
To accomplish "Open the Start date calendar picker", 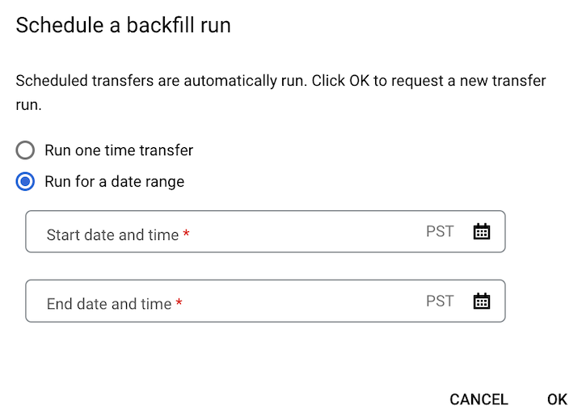I will (x=482, y=232).
